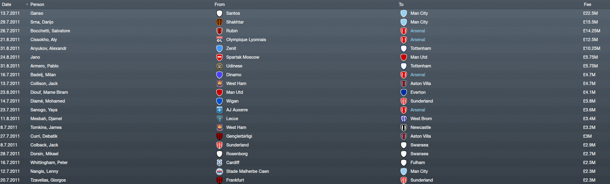This screenshot has height=184, width=610.
Task: Click the Everton badge in To column
Action: (404, 92)
